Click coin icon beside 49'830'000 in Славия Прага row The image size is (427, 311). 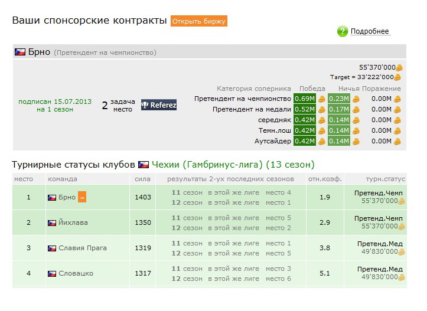click(x=402, y=252)
